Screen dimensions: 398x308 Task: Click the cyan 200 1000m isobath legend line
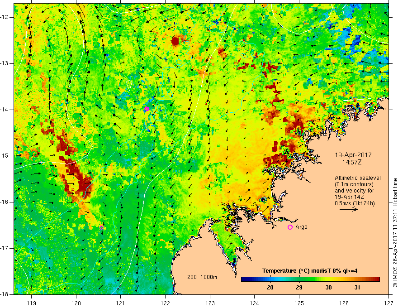[x=194, y=282]
